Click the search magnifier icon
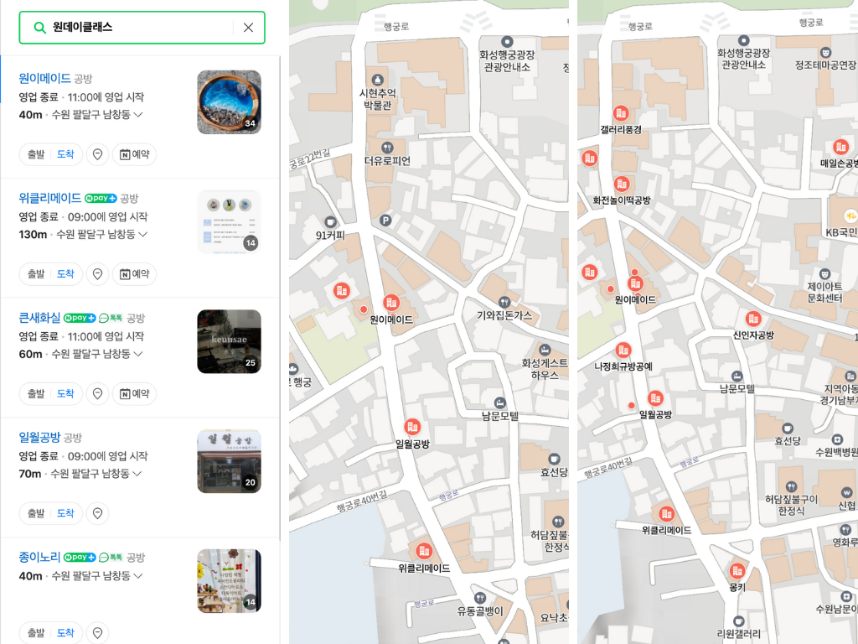 (x=39, y=28)
